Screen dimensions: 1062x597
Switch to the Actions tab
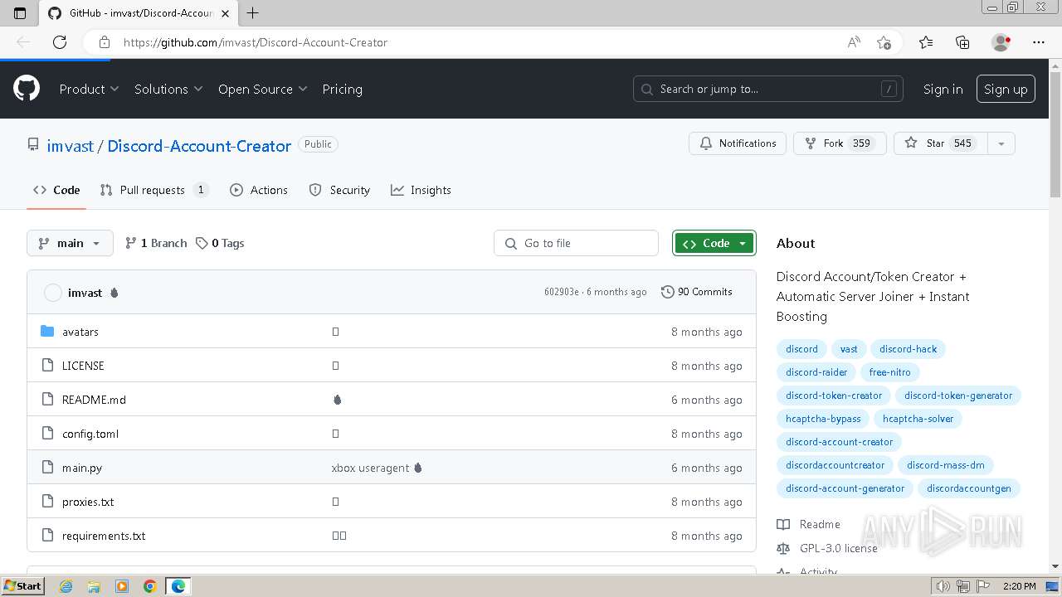259,190
